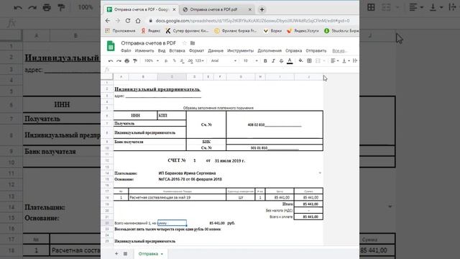The image size is (460, 259).
Task: Open the Справка menu
Action: click(294, 50)
